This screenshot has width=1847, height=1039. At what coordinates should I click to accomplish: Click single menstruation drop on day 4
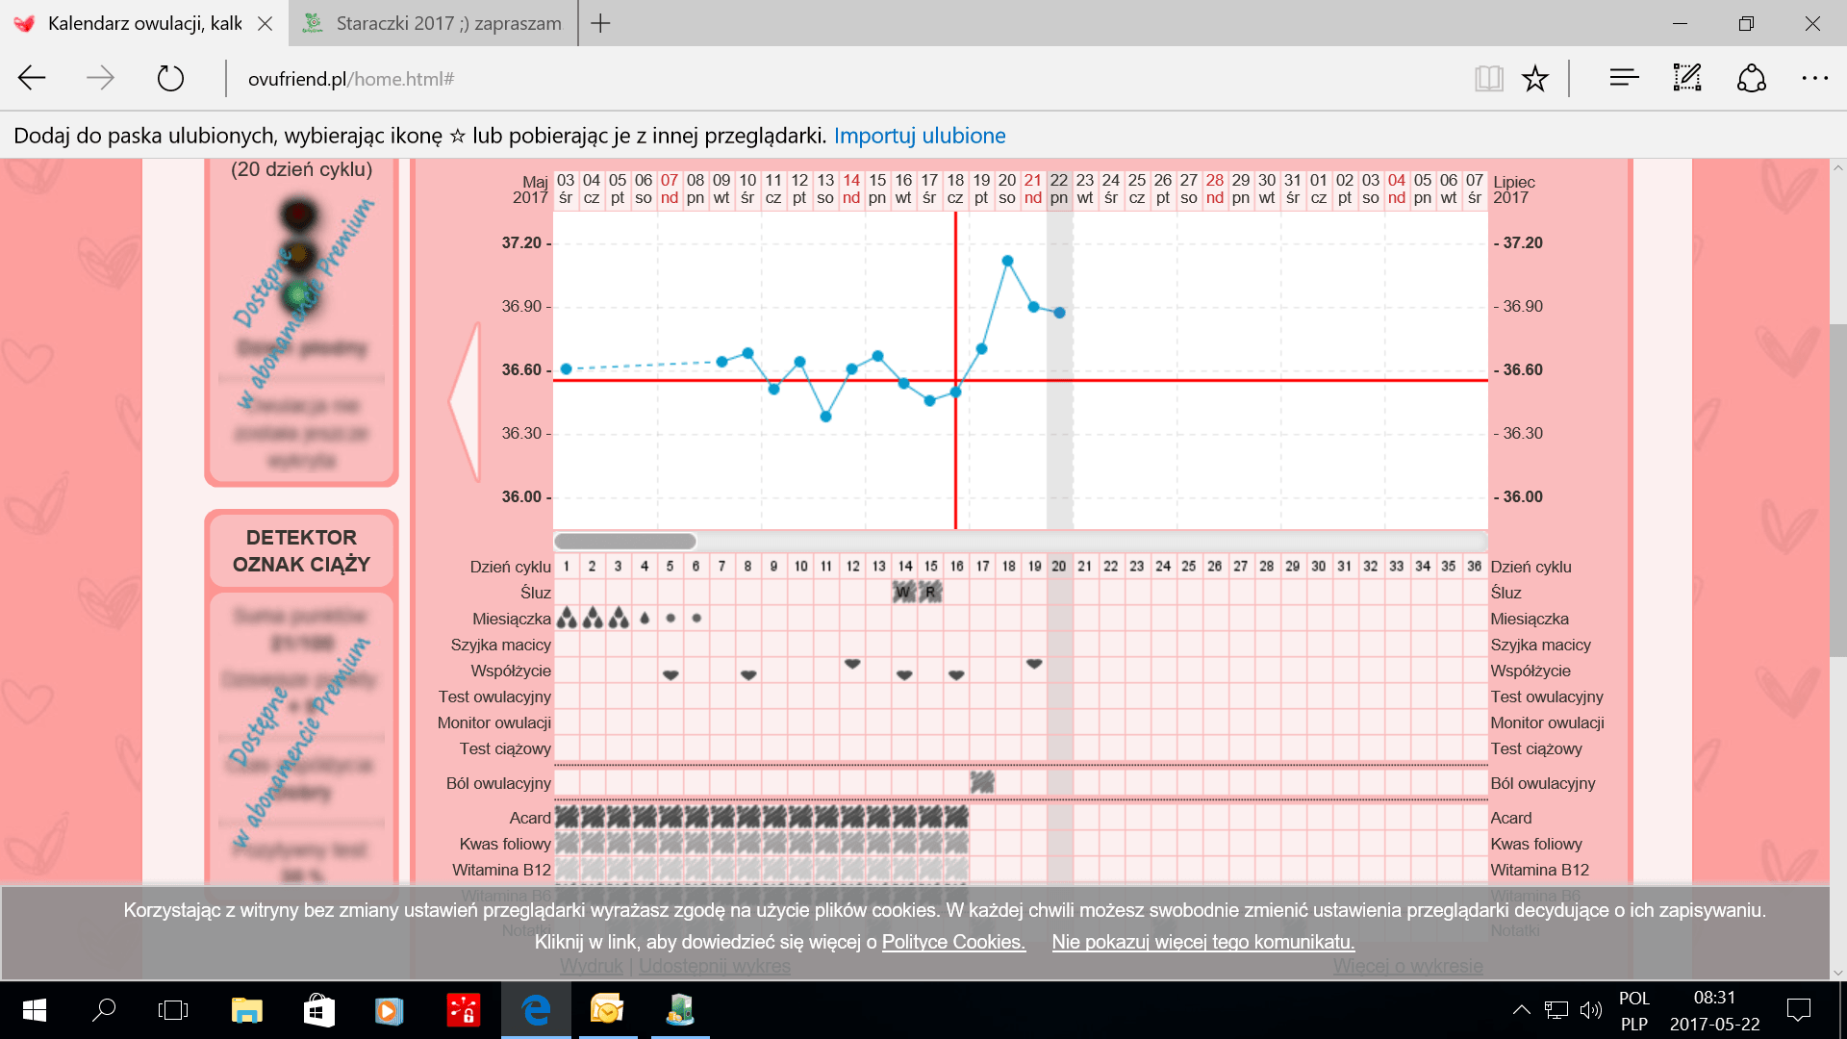click(x=645, y=618)
